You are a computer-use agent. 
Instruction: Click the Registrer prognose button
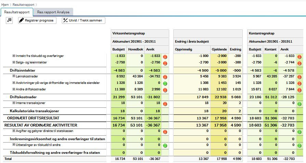(37, 20)
